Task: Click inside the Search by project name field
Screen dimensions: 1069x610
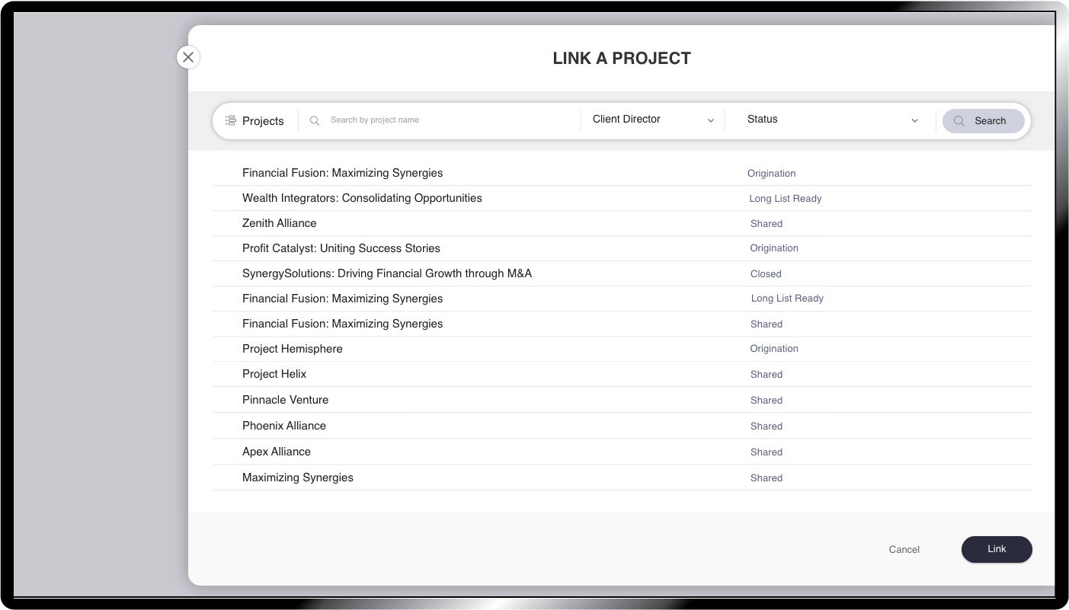Action: pos(450,120)
